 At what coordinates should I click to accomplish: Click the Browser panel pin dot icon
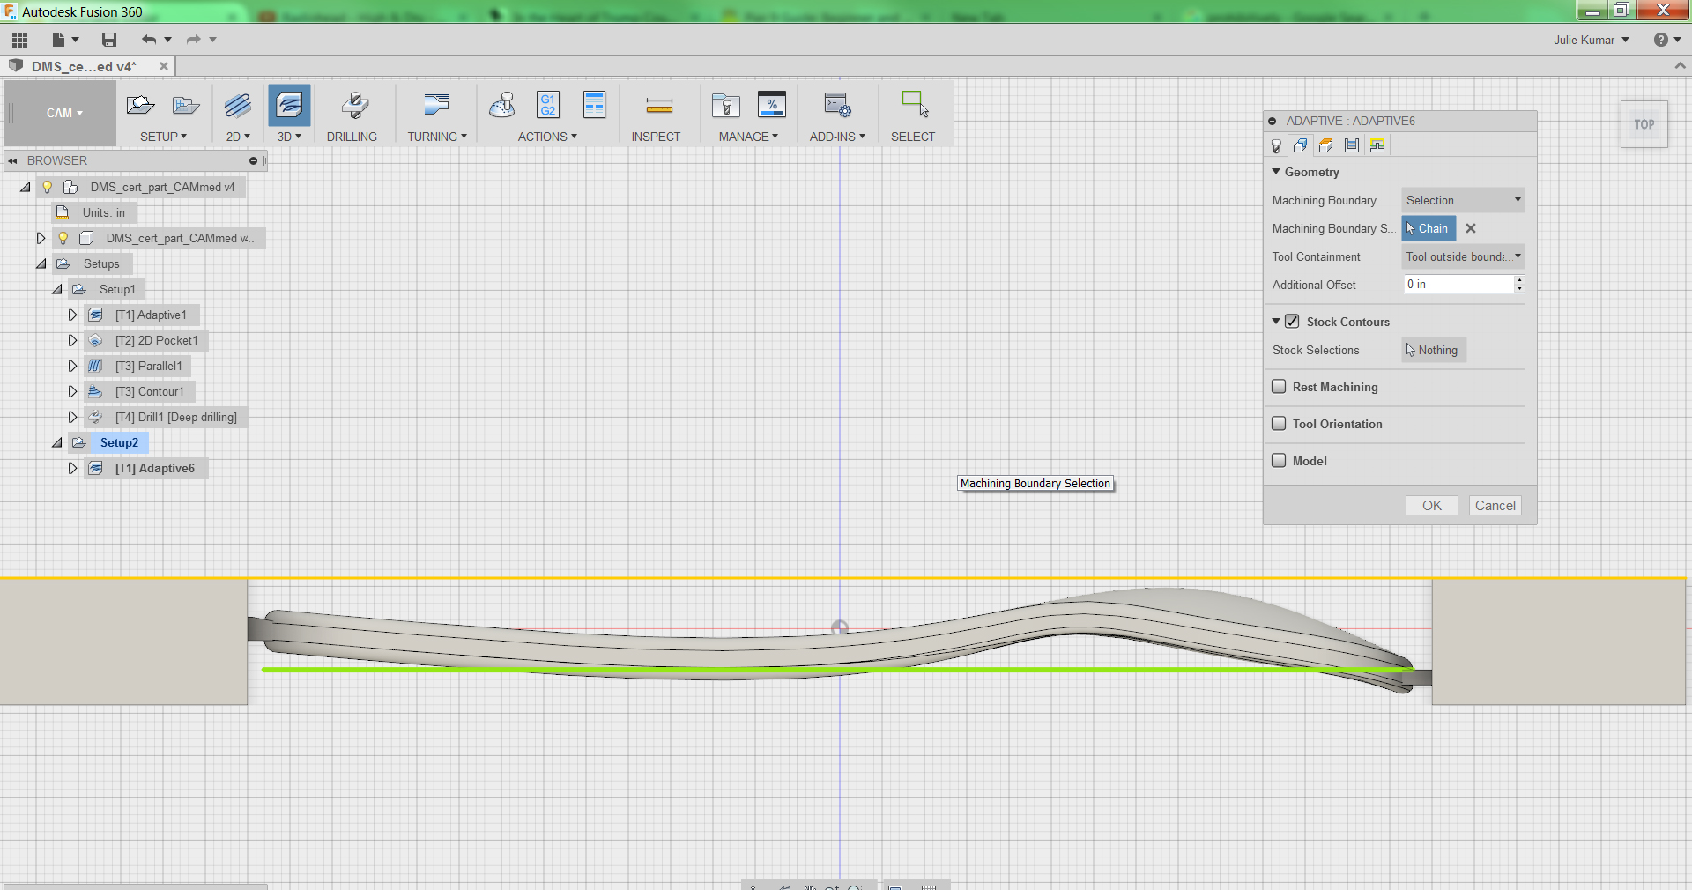[x=253, y=161]
